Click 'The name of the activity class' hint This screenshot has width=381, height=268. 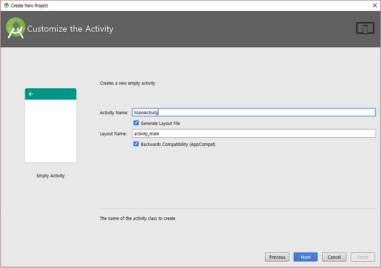pyautogui.click(x=137, y=218)
